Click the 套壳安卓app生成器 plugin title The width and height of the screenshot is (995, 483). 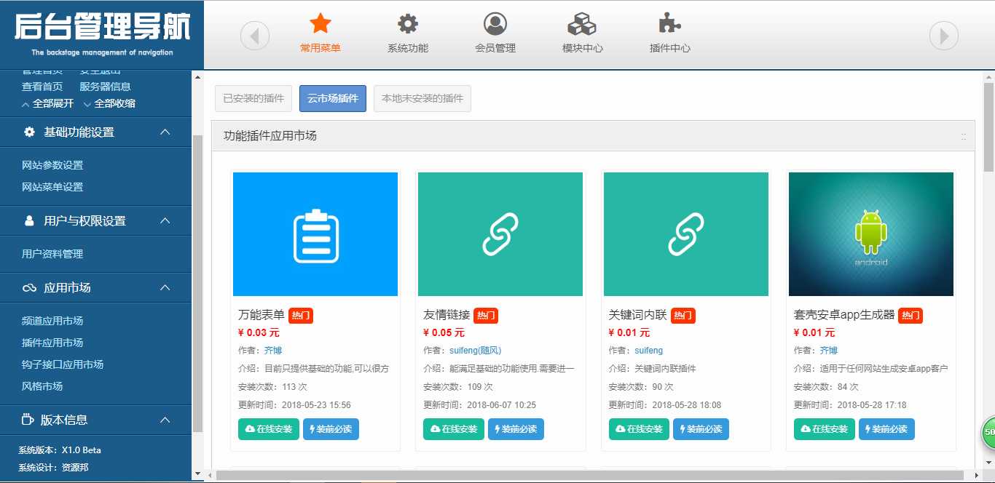pyautogui.click(x=844, y=315)
